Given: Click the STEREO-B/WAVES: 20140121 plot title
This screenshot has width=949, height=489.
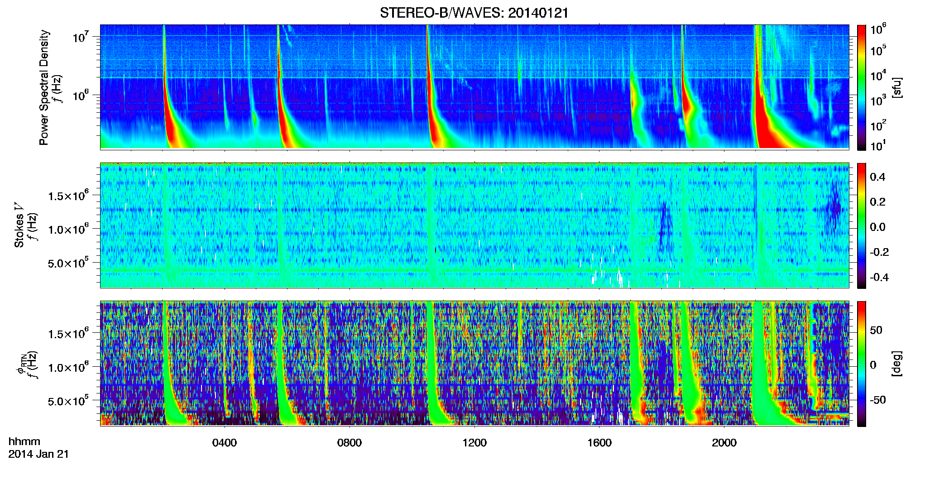Looking at the screenshot, I should [x=474, y=13].
